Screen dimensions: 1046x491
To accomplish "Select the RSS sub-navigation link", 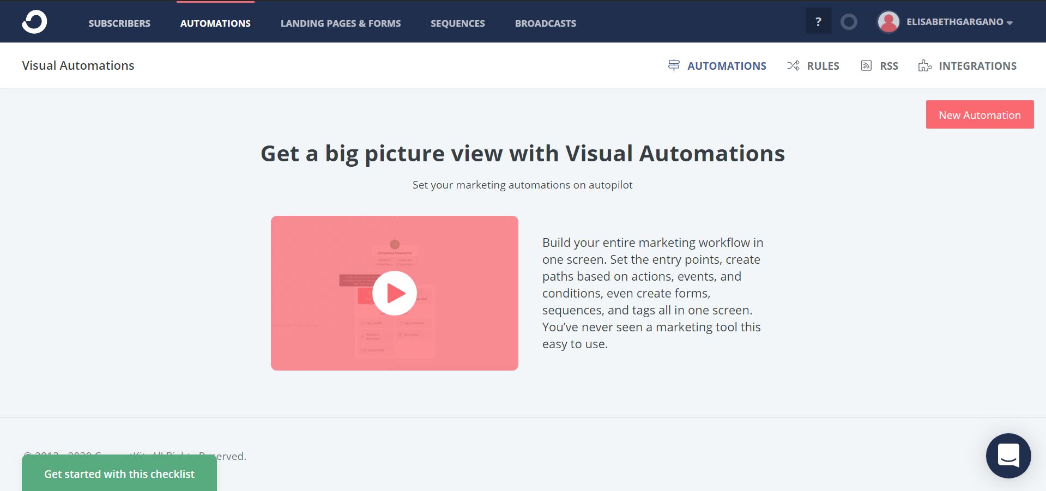I will (x=889, y=66).
